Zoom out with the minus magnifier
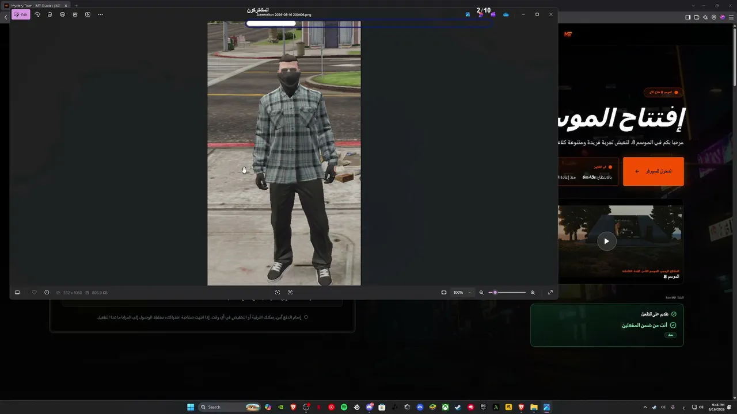Screen dimensions: 737x414 click(x=481, y=293)
